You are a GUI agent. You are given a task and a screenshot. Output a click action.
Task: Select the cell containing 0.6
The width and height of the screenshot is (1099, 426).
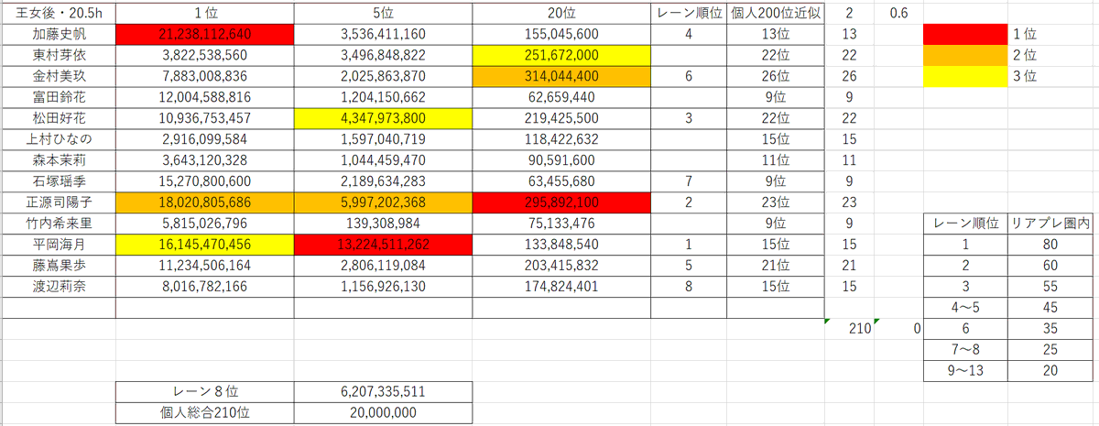tap(898, 13)
